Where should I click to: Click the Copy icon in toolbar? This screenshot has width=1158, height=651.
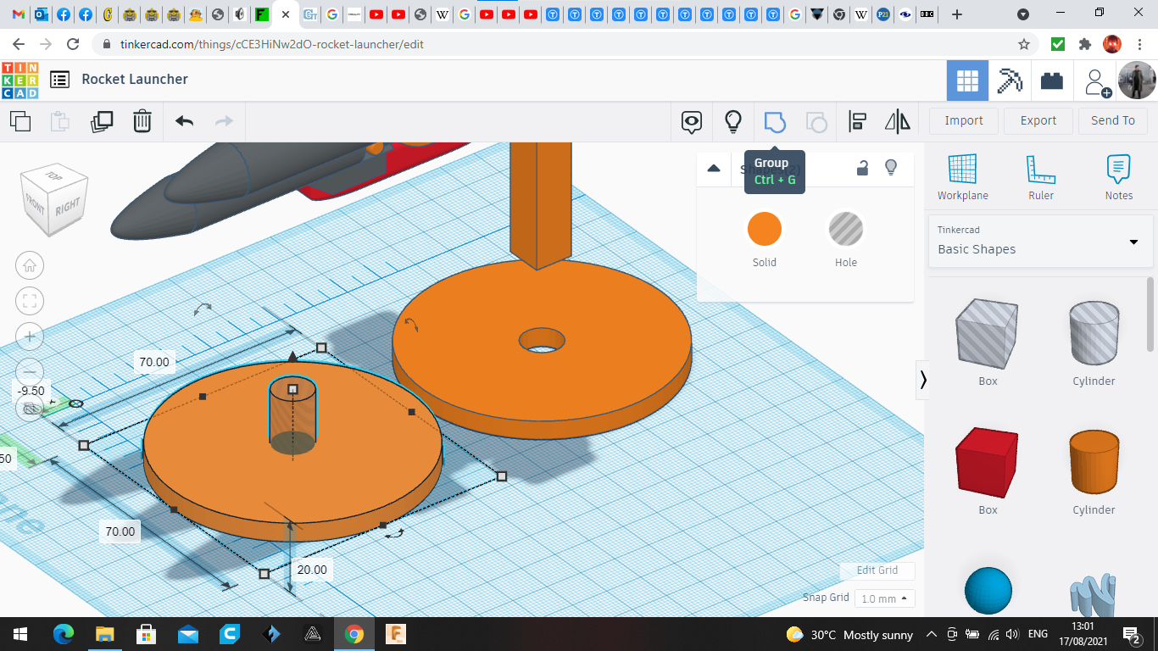click(x=20, y=121)
